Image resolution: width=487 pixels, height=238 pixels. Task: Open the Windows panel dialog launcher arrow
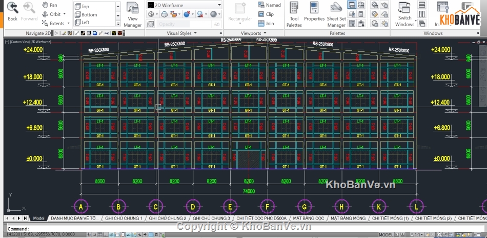(478, 33)
